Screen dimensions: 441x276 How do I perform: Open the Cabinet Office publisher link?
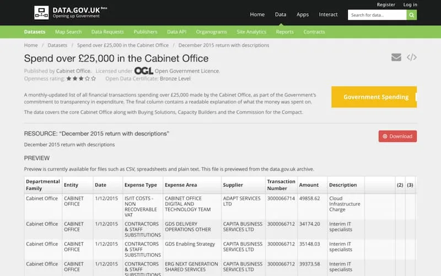pos(73,71)
